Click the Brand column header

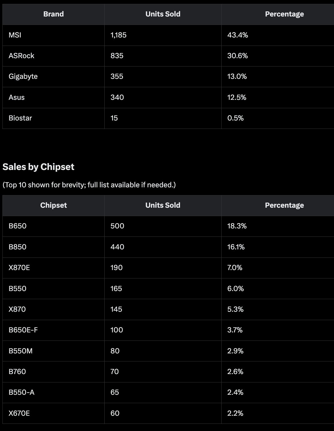click(x=53, y=14)
